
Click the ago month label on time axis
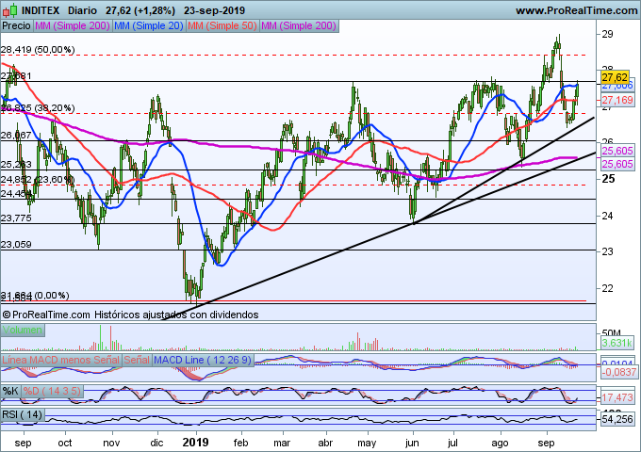(x=500, y=444)
